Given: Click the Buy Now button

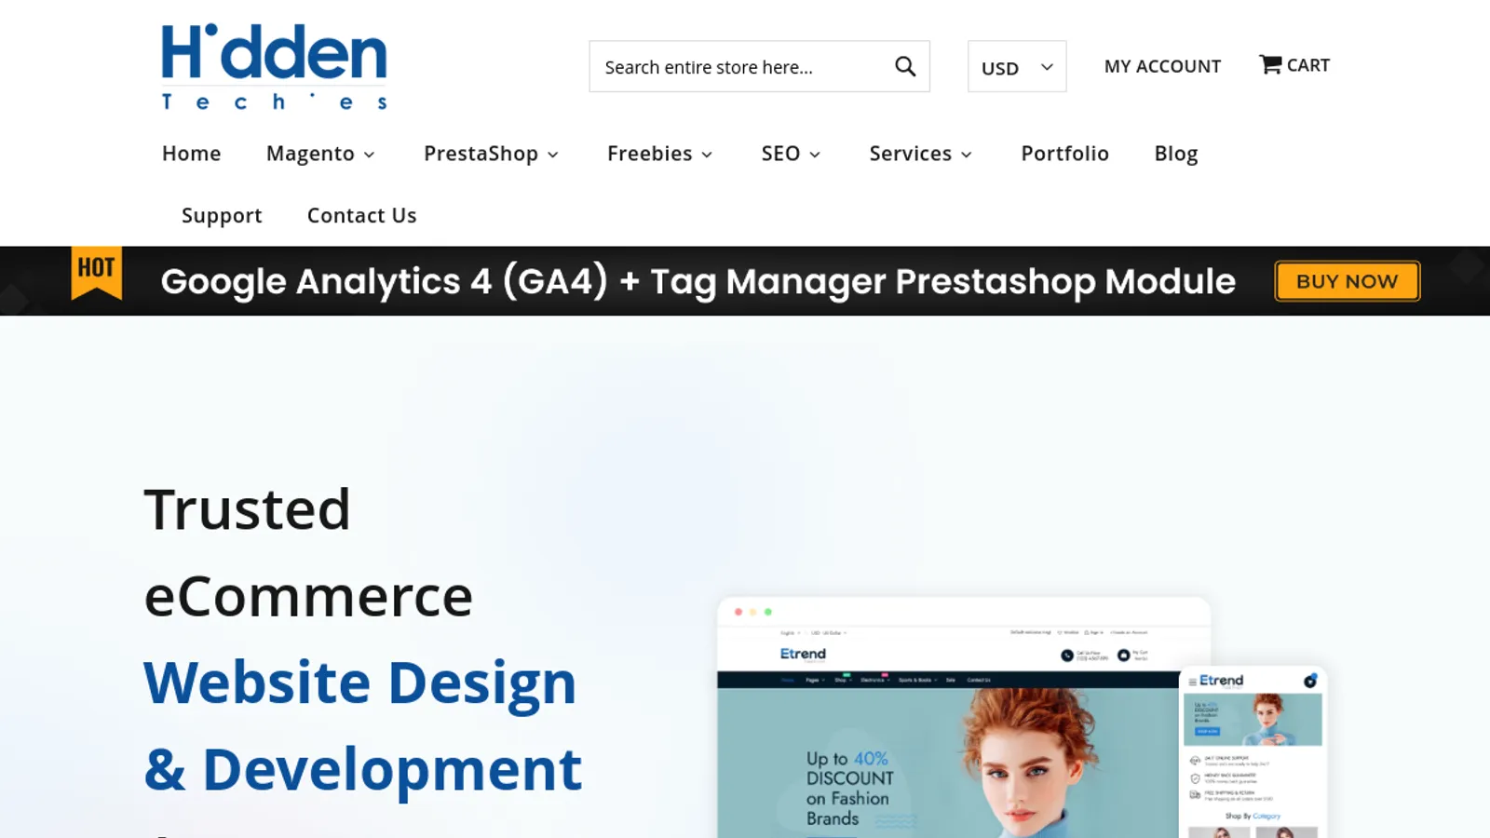Looking at the screenshot, I should coord(1347,281).
